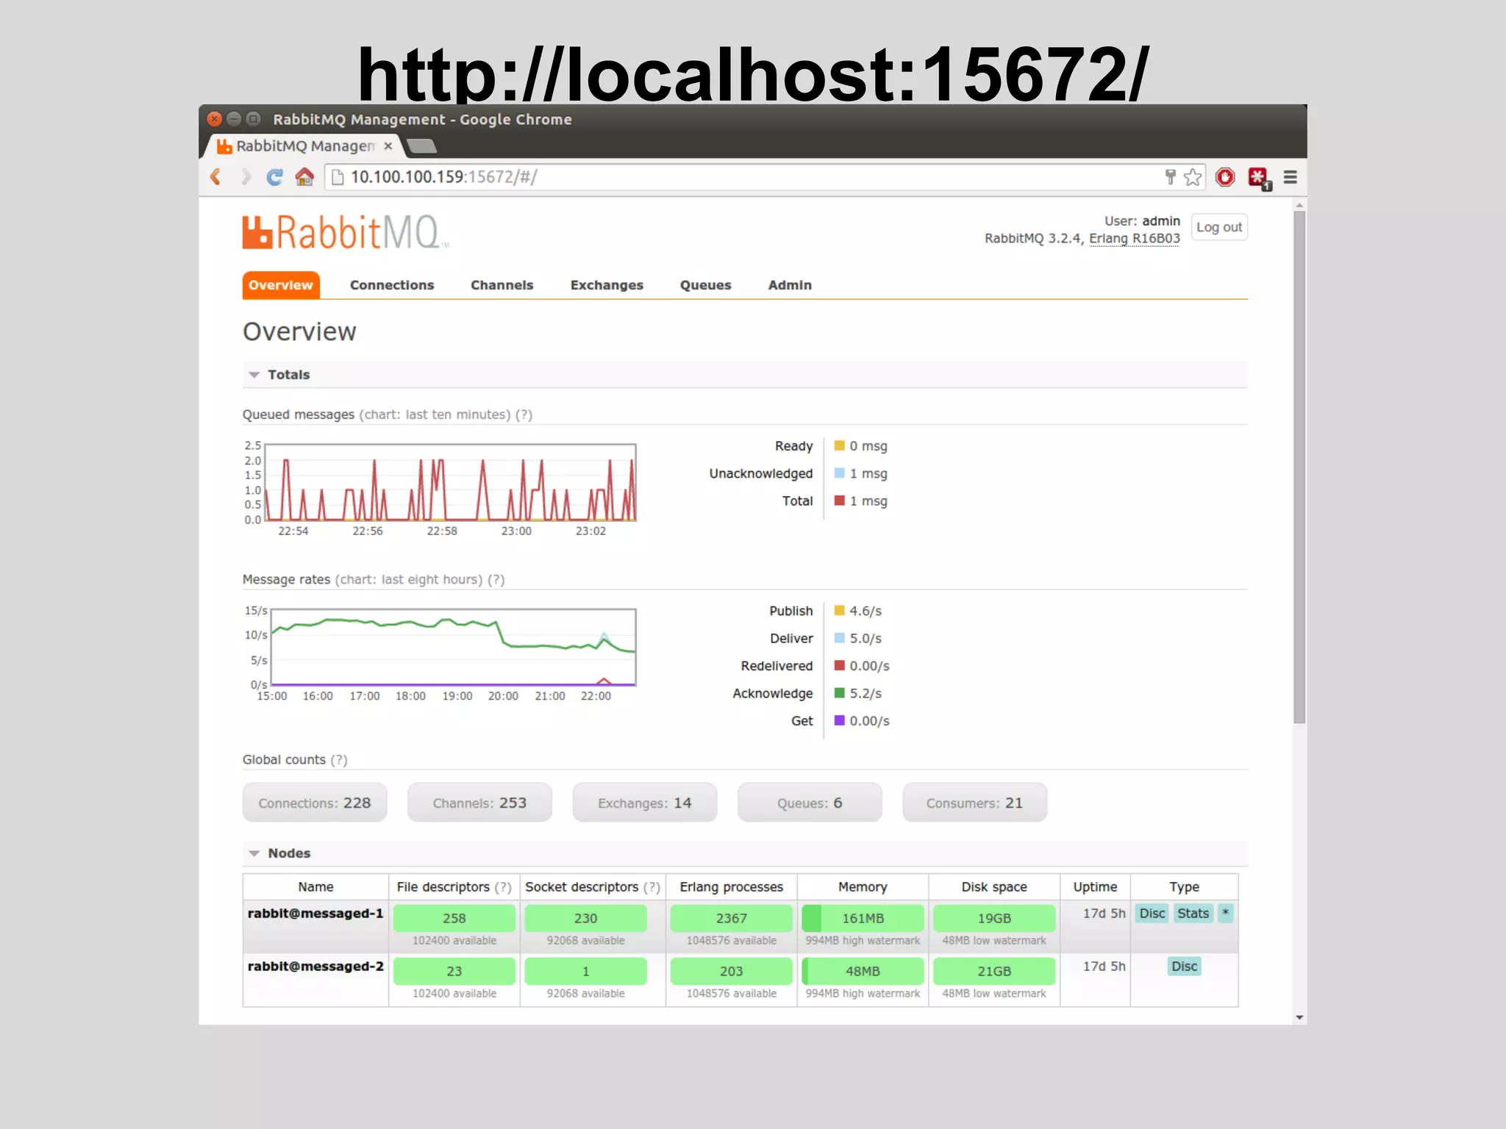Open help (?) for Socket descriptors column

tap(652, 887)
